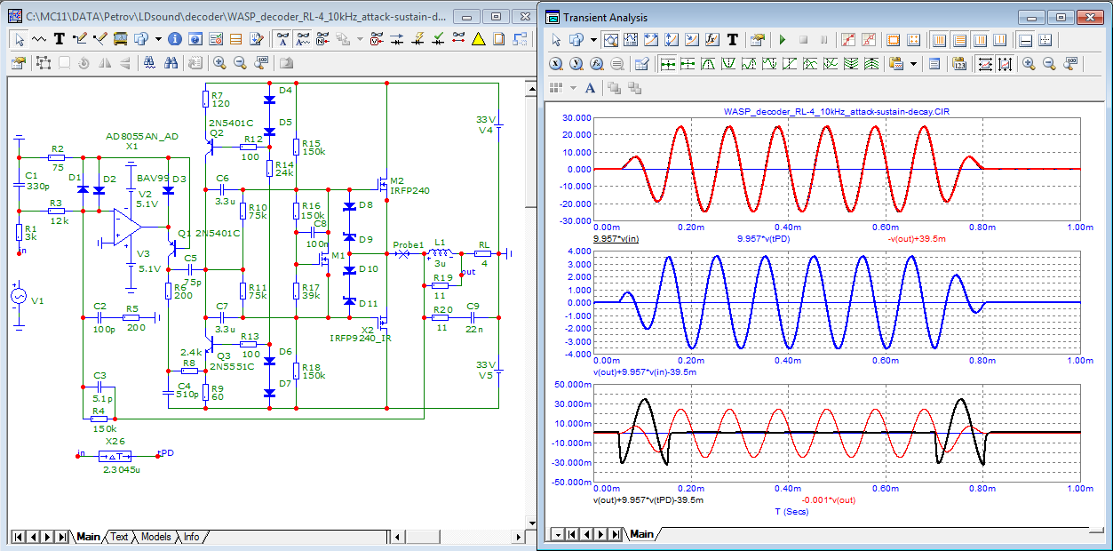Viewport: 1113px width, 551px height.
Task: Open the dropdown arrow beside the schematic copy icon
Action: coord(158,39)
